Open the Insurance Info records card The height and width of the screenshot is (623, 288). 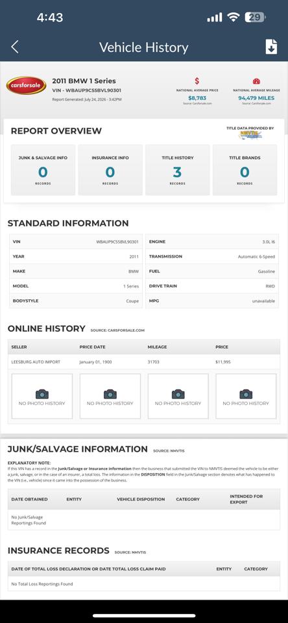[110, 170]
